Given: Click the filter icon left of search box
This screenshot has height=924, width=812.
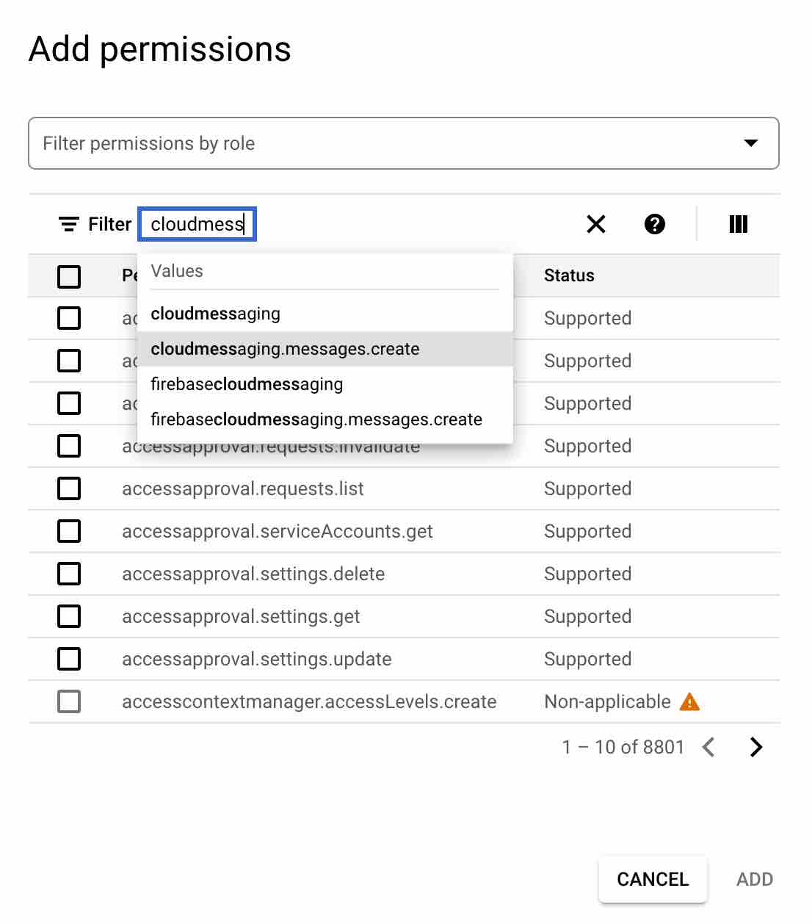Looking at the screenshot, I should (68, 224).
